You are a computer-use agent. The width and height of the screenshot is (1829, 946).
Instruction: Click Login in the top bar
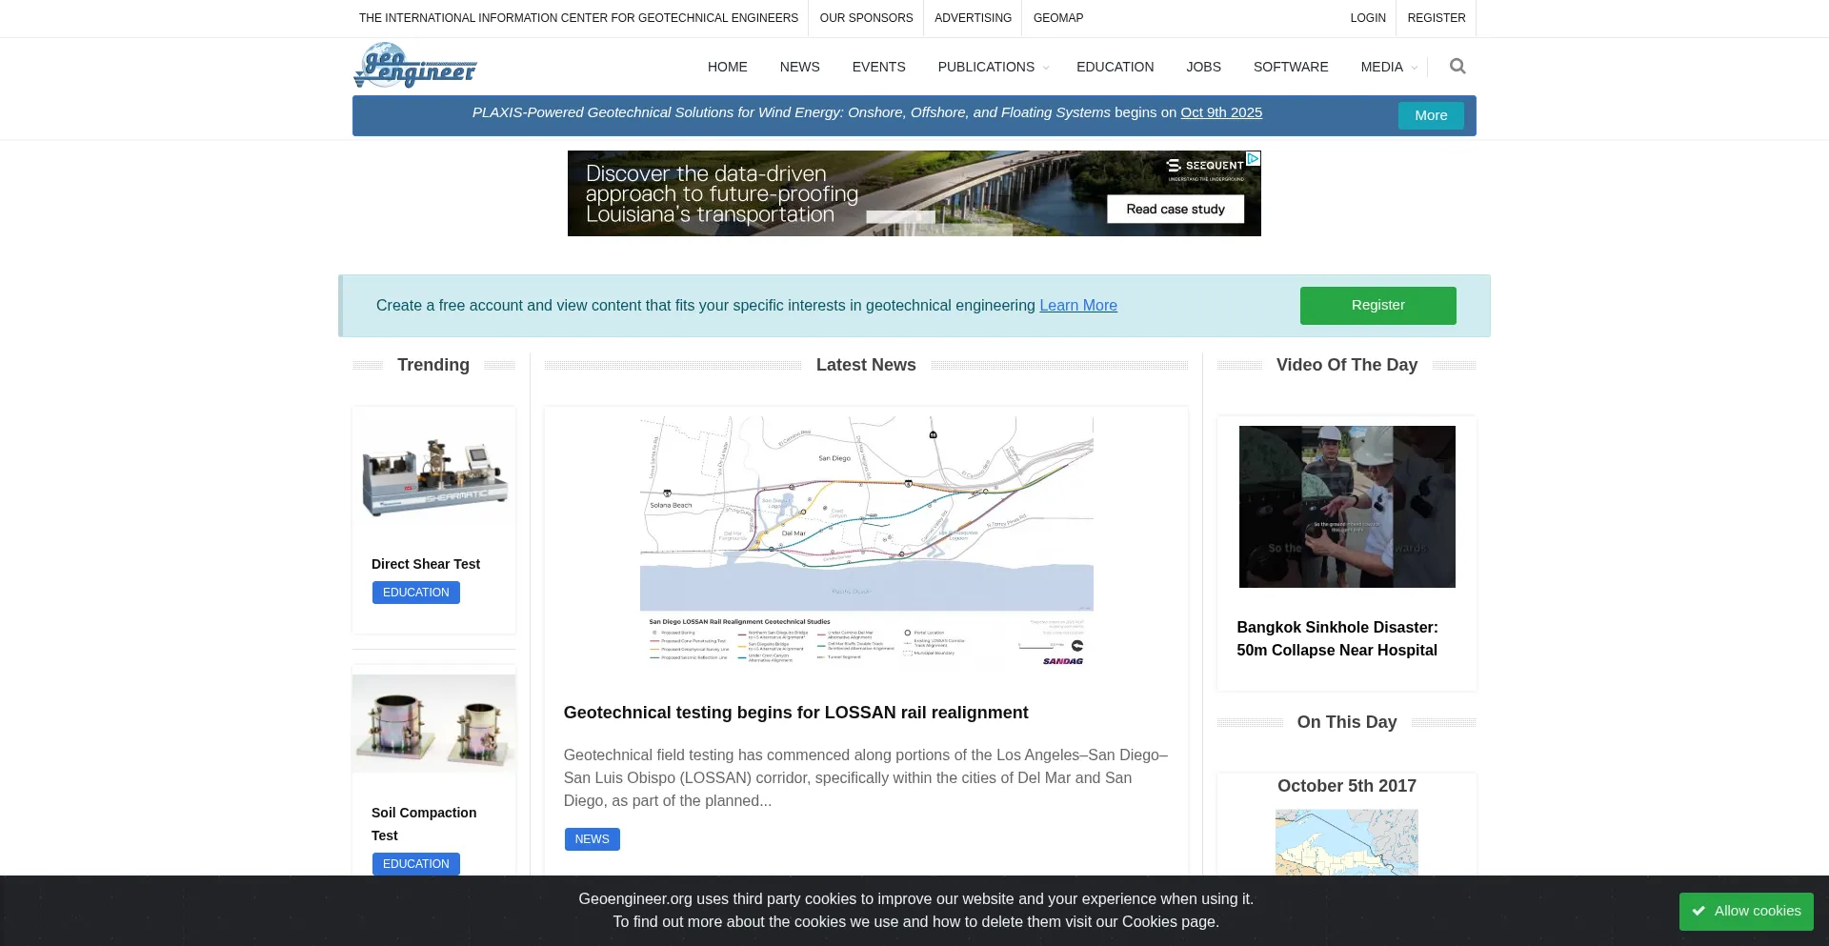(1367, 18)
